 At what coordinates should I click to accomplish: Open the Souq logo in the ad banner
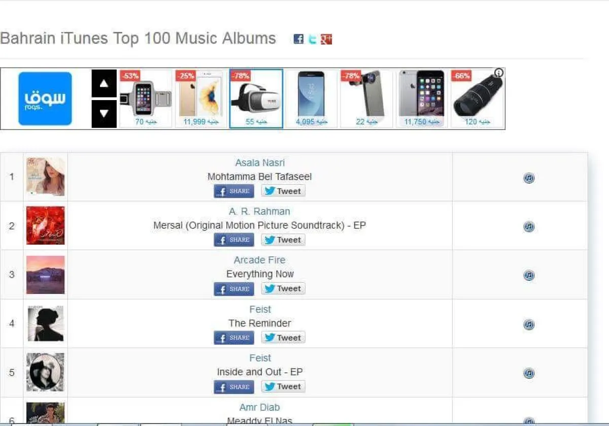click(45, 99)
